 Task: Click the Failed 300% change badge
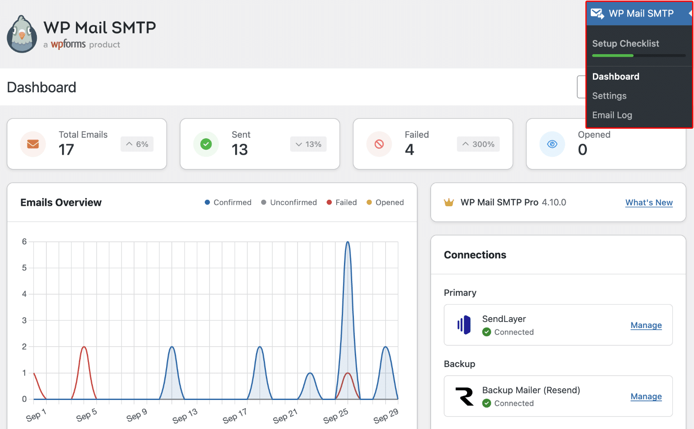(x=478, y=144)
